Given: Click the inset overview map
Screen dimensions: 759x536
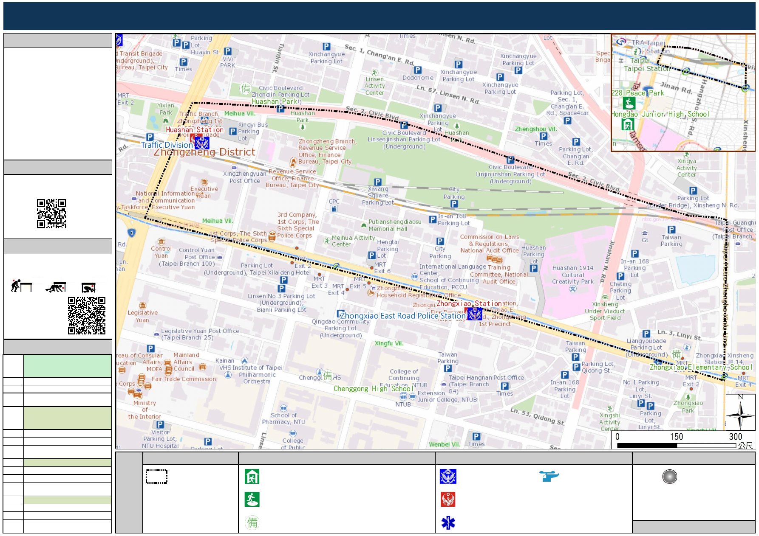Looking at the screenshot, I should 683,93.
